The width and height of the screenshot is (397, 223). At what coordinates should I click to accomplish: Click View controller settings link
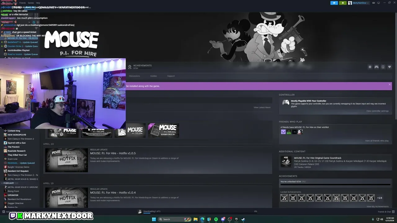pyautogui.click(x=377, y=111)
